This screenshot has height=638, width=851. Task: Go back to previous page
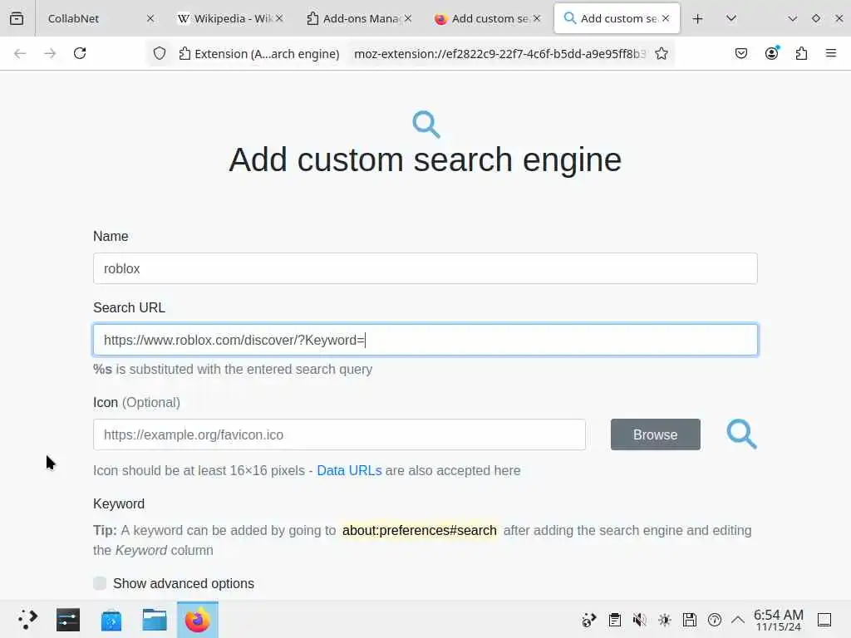pyautogui.click(x=20, y=53)
